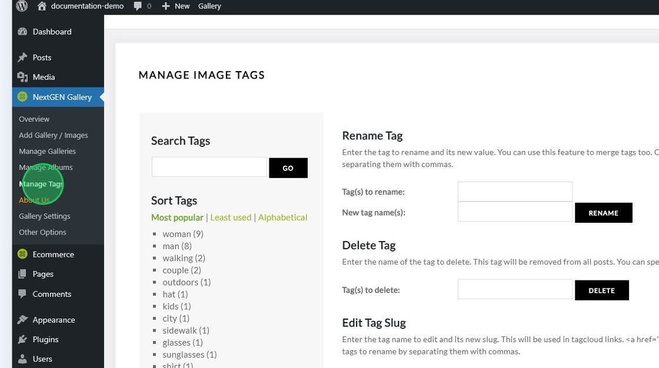Click the Appearance paintbrush icon
Screen dimensions: 659x368
click(x=22, y=320)
